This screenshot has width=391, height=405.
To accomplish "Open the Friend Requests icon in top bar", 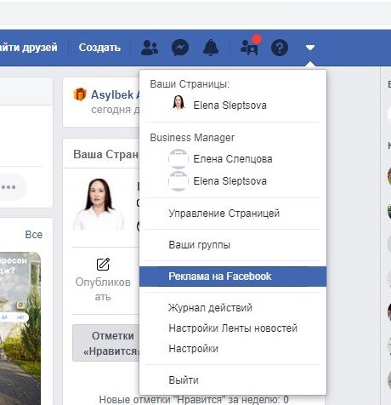I will [150, 48].
